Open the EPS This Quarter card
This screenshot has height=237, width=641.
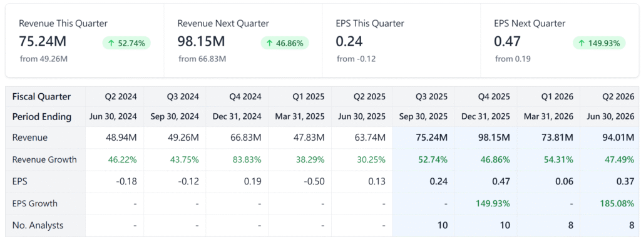(401, 41)
